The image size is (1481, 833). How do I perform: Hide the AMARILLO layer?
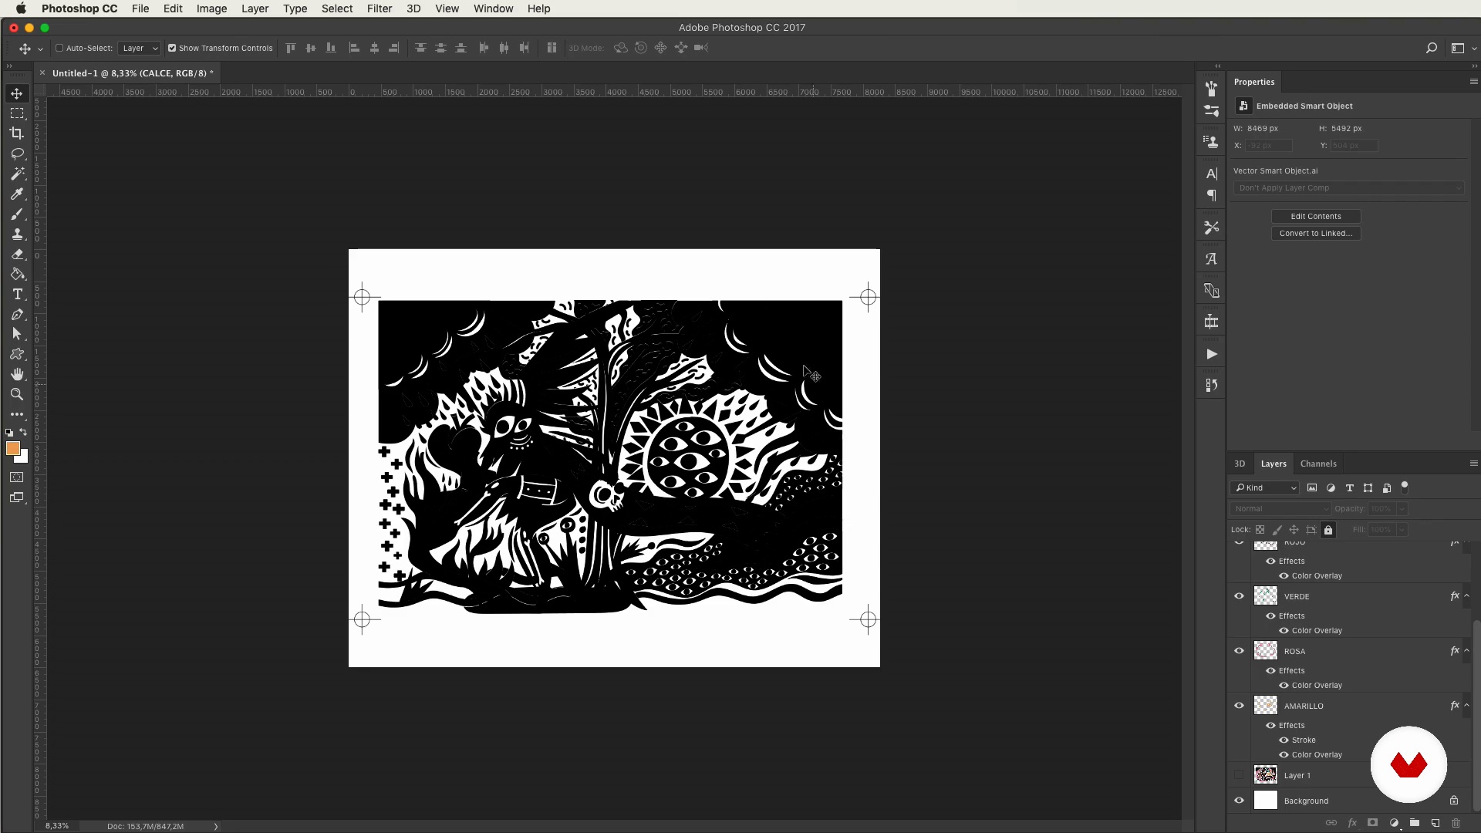pos(1240,706)
